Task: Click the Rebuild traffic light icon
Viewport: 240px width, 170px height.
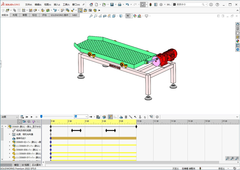Action: (150, 5)
